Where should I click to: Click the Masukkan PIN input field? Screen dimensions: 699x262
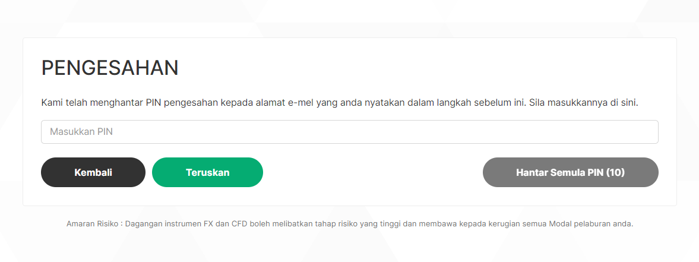click(349, 132)
